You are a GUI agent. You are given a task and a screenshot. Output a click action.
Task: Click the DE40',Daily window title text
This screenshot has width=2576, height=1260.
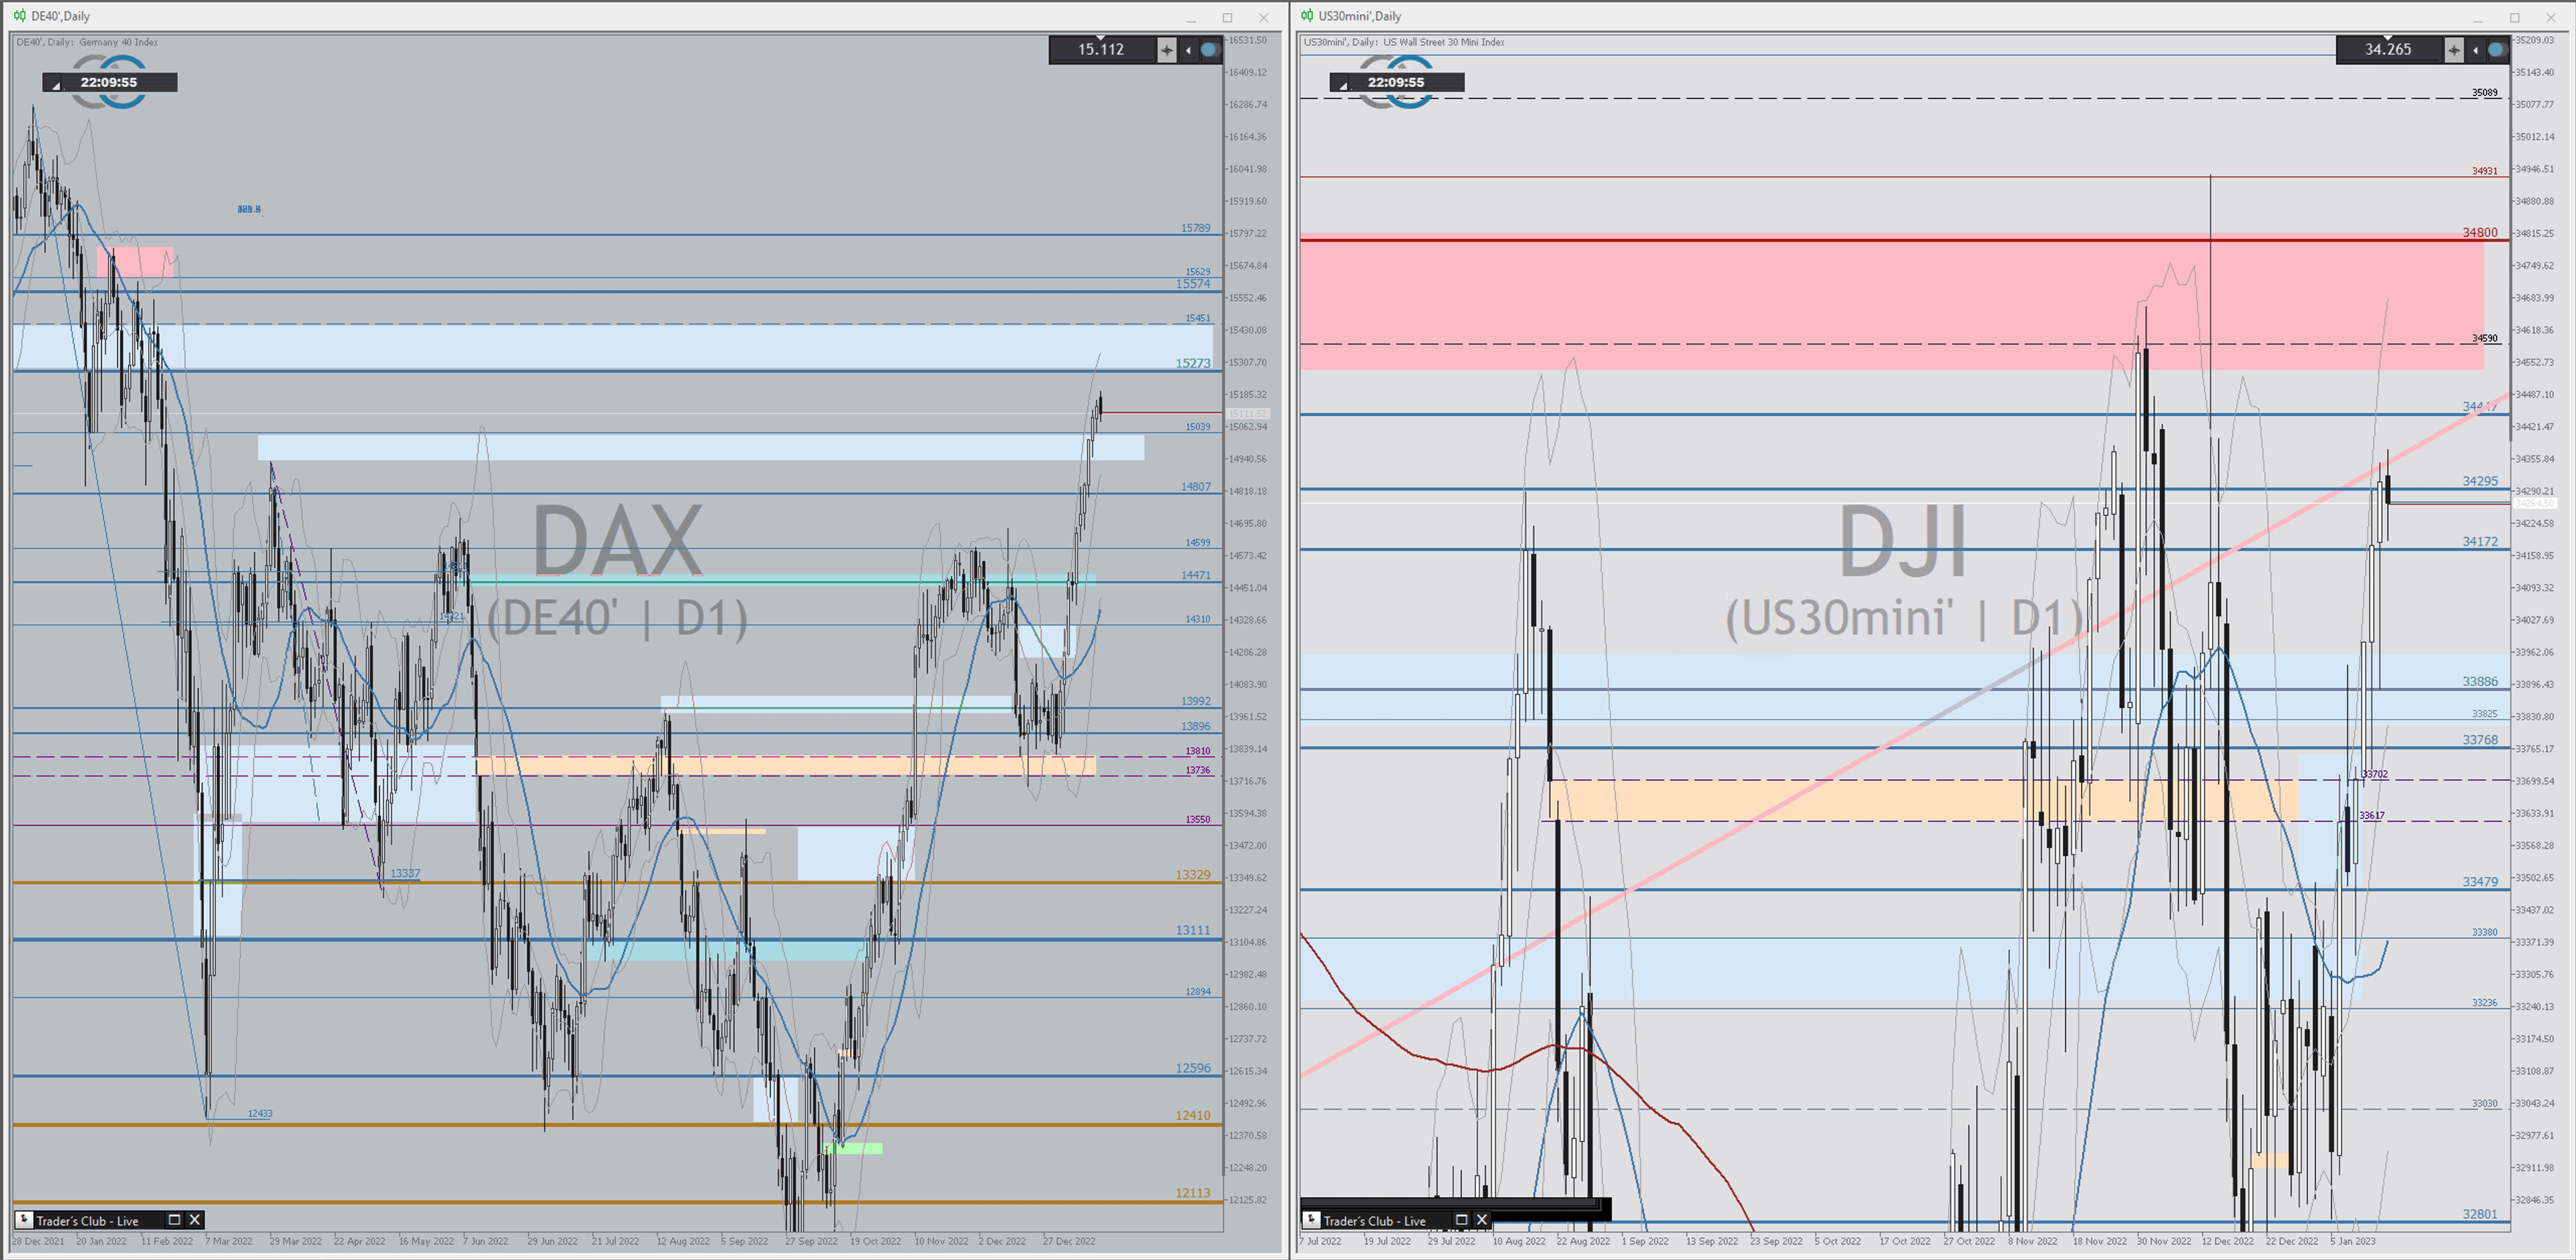(60, 16)
